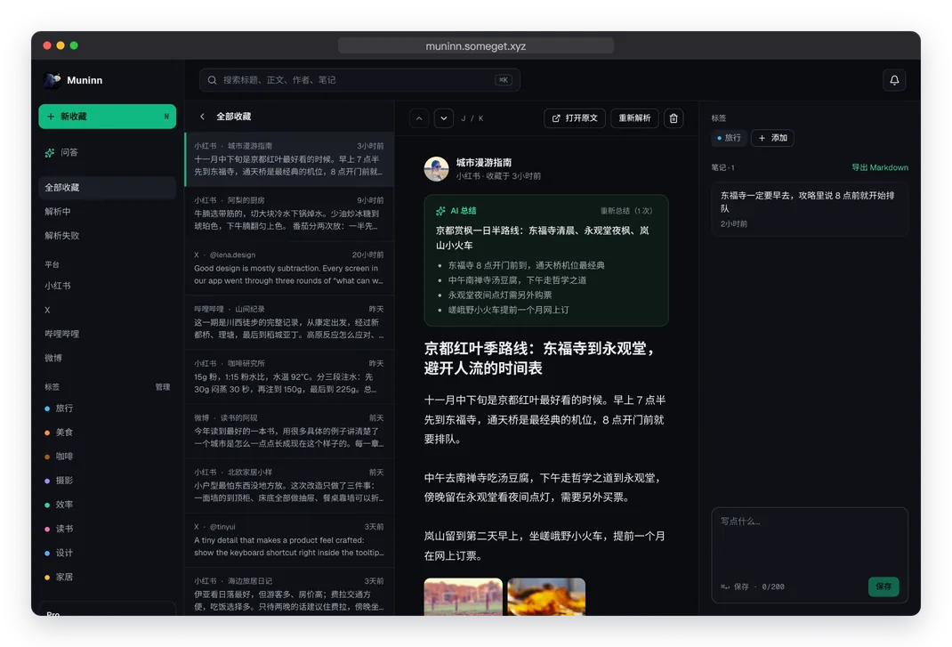Click the search magnifier icon

click(212, 80)
